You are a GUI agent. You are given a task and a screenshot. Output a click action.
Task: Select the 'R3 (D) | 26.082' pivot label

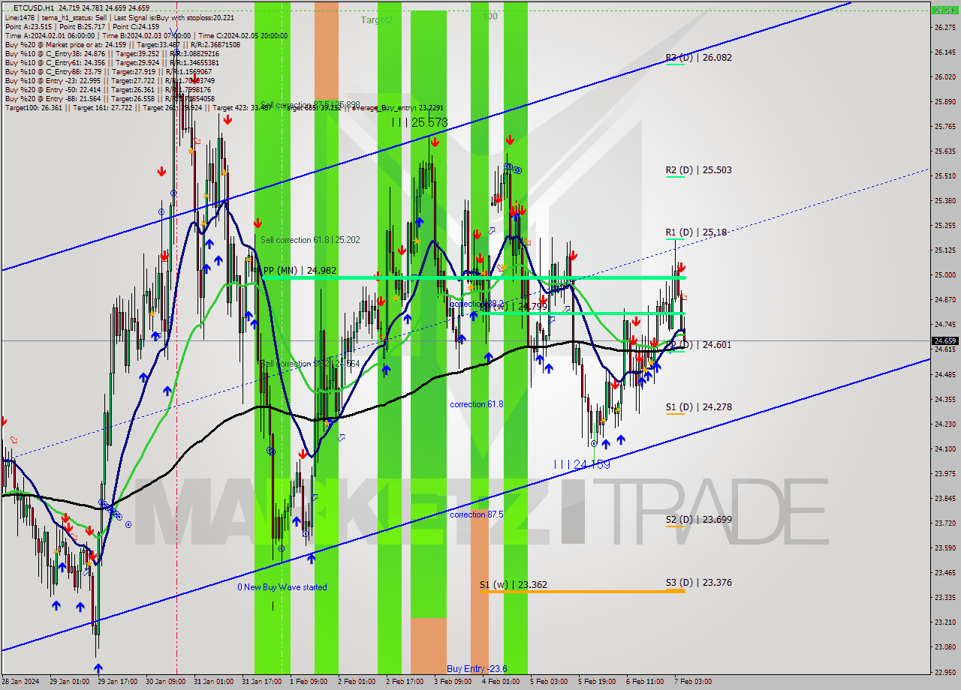point(698,57)
